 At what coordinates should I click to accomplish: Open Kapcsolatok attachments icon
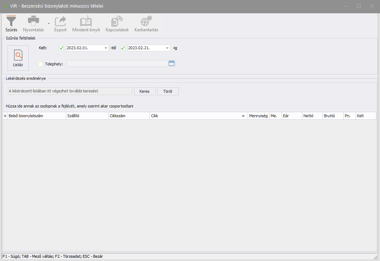[x=117, y=21]
